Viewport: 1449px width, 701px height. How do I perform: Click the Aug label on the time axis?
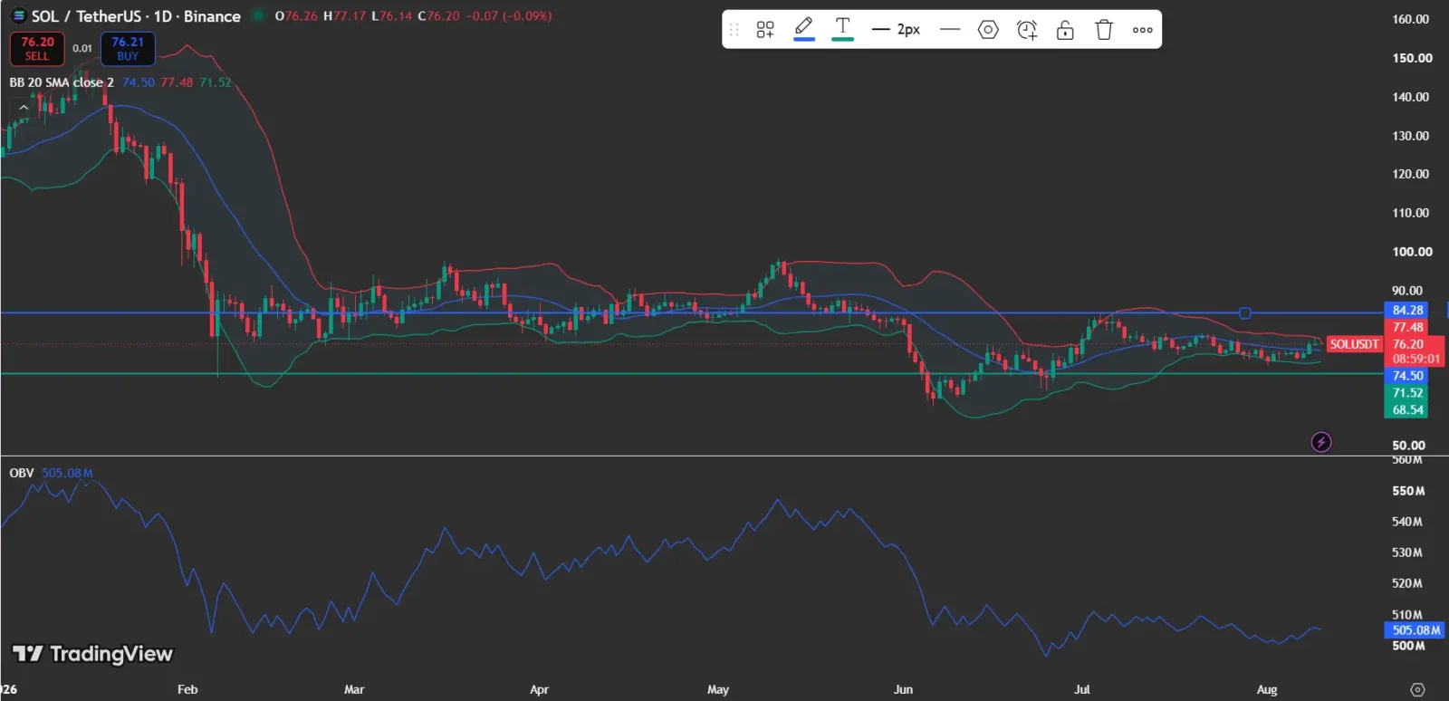click(x=1267, y=689)
